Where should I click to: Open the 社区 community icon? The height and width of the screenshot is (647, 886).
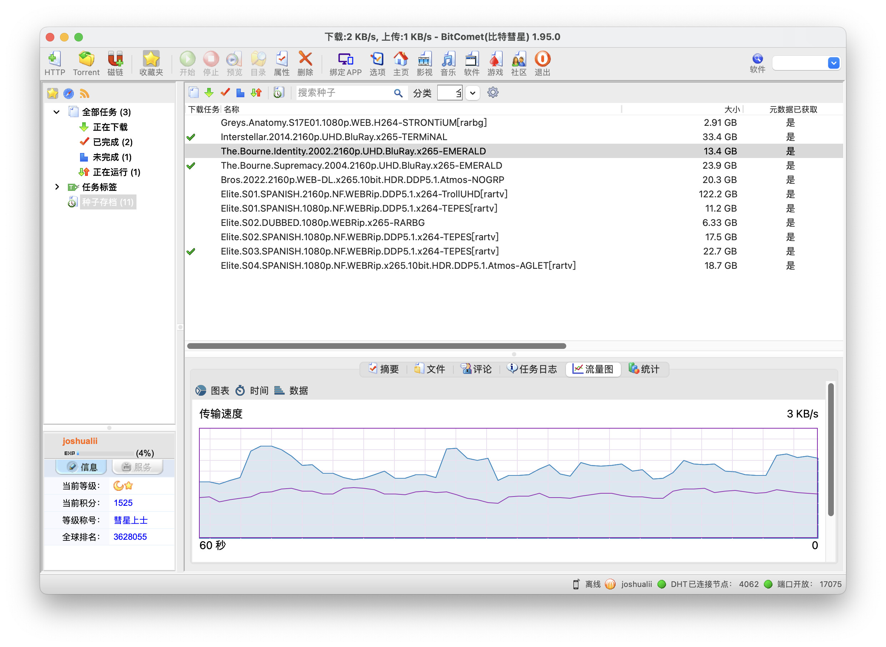click(519, 63)
